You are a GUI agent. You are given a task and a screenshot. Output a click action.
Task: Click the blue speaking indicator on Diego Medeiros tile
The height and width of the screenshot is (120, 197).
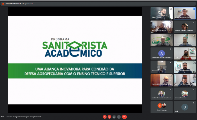(x=194, y=9)
